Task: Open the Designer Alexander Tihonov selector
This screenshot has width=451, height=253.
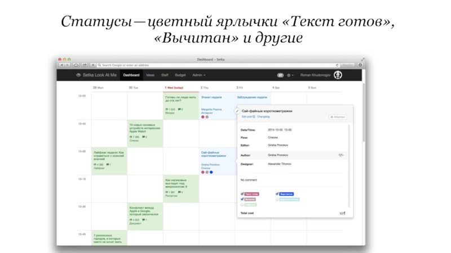Action: pos(280,164)
